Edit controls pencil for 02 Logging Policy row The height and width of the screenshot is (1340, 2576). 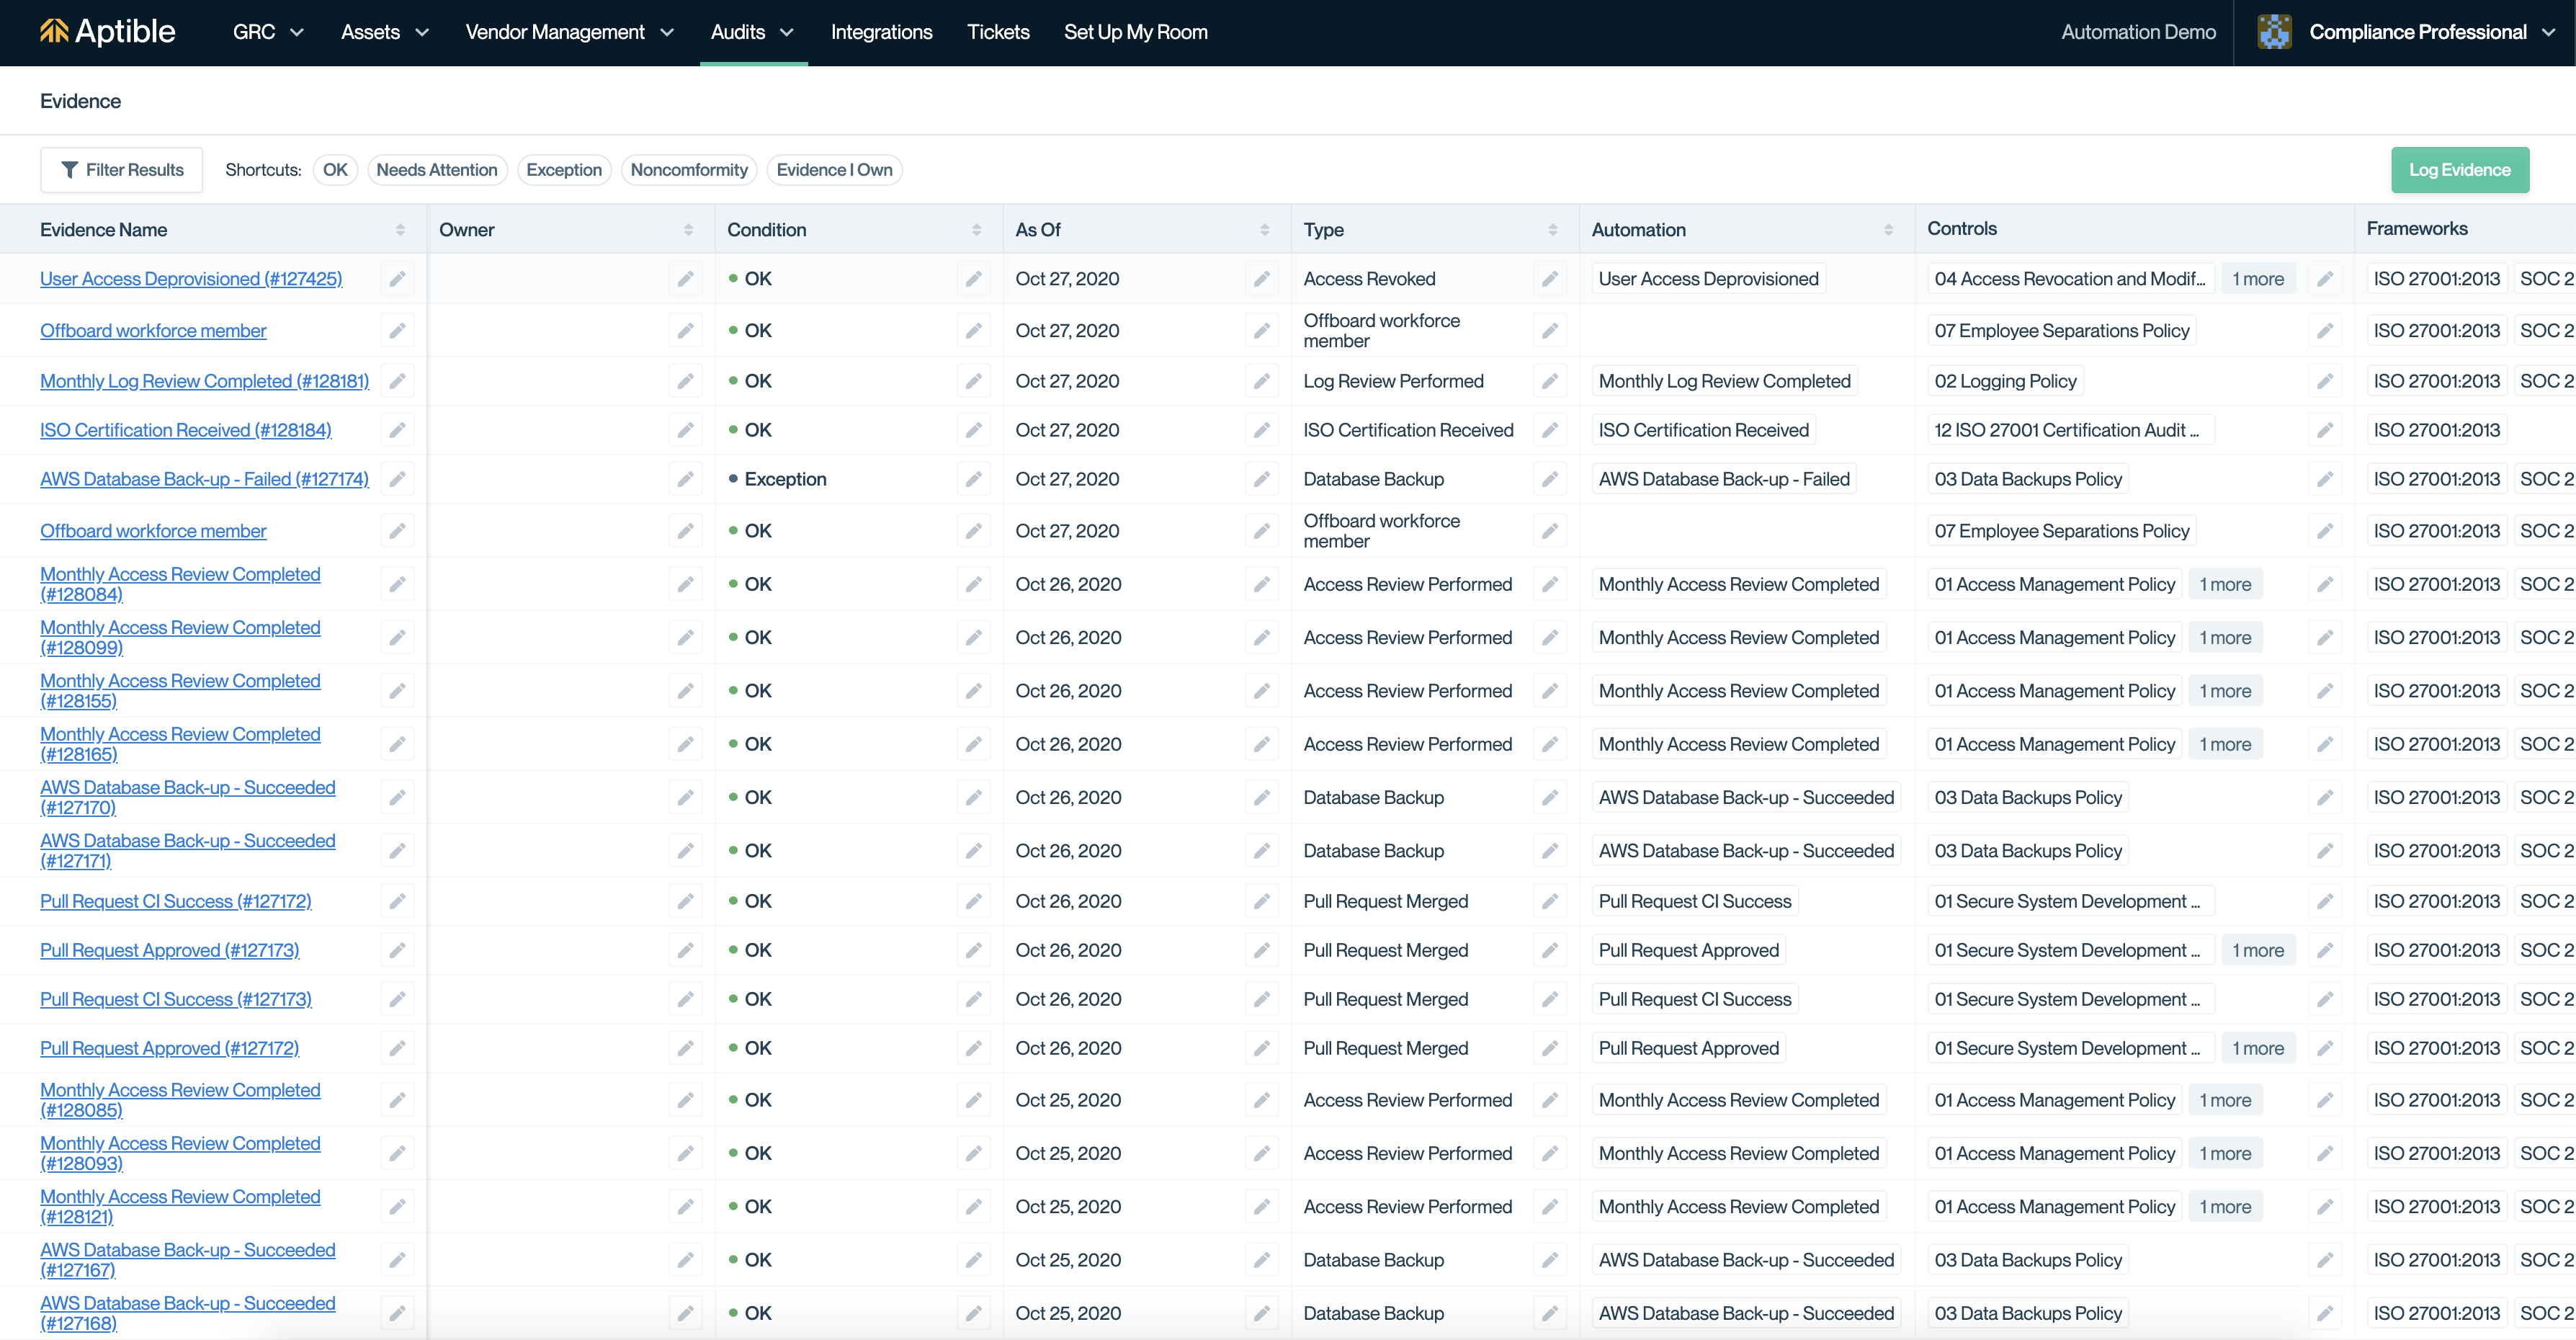[x=2324, y=382]
